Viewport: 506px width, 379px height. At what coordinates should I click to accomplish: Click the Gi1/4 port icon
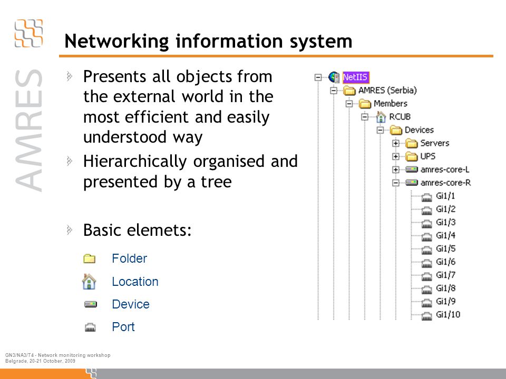[x=426, y=237]
